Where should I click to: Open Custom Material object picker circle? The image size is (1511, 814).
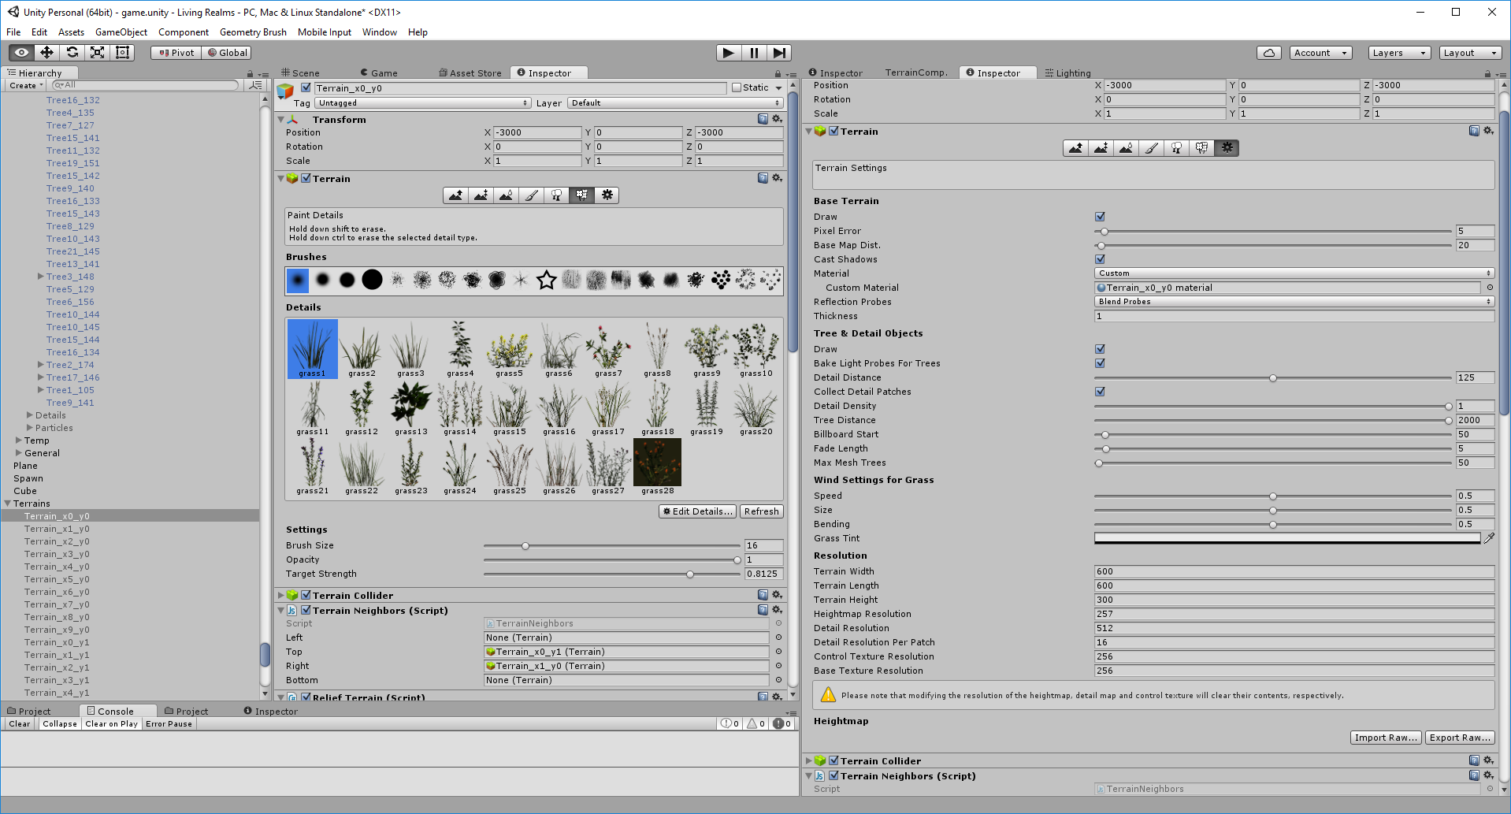click(1490, 288)
